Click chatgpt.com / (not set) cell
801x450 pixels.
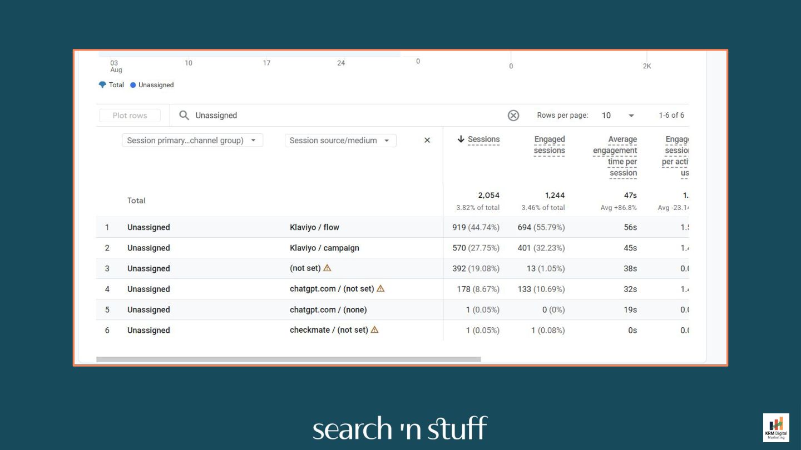click(332, 289)
